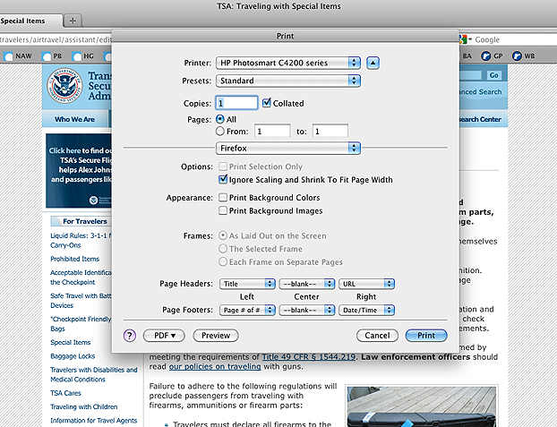
Task: Enable Print Background Images
Action: 223,210
